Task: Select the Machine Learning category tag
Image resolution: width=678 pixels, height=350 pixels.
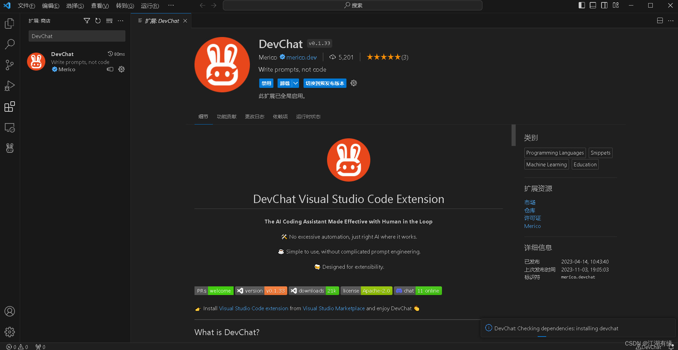Action: (x=546, y=165)
